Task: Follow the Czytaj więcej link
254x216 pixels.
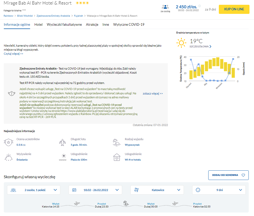Action: click(14, 54)
